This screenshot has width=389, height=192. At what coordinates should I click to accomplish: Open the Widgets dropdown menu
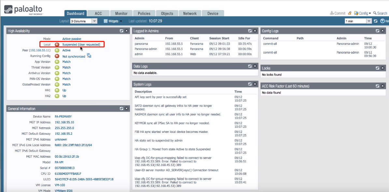[x=113, y=21]
